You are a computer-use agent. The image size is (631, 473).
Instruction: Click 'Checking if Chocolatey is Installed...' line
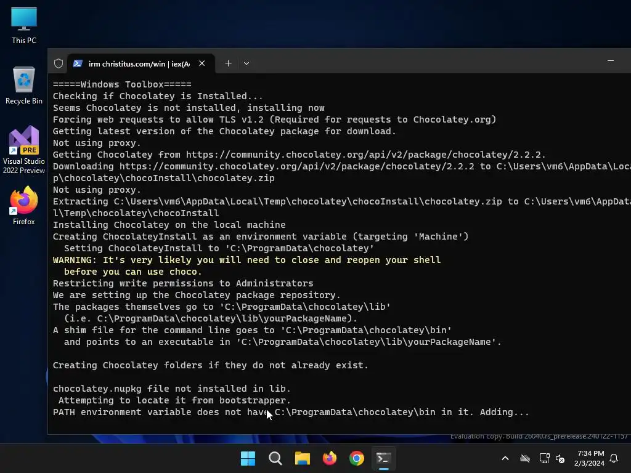pos(158,96)
